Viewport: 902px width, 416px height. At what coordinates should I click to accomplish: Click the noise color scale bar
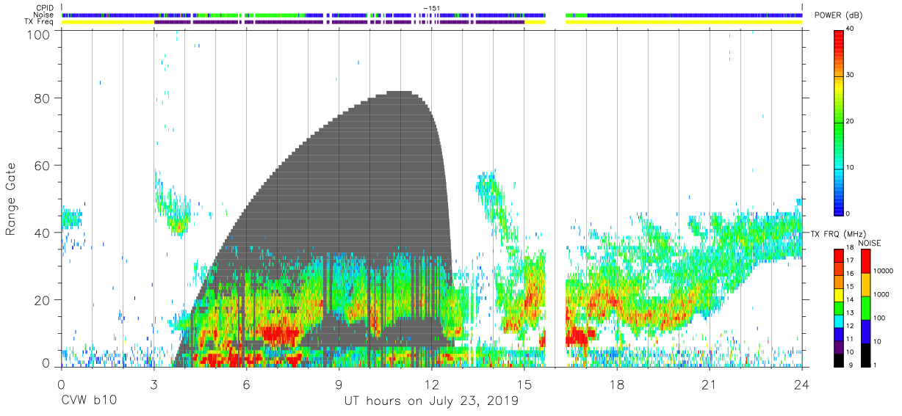865,307
